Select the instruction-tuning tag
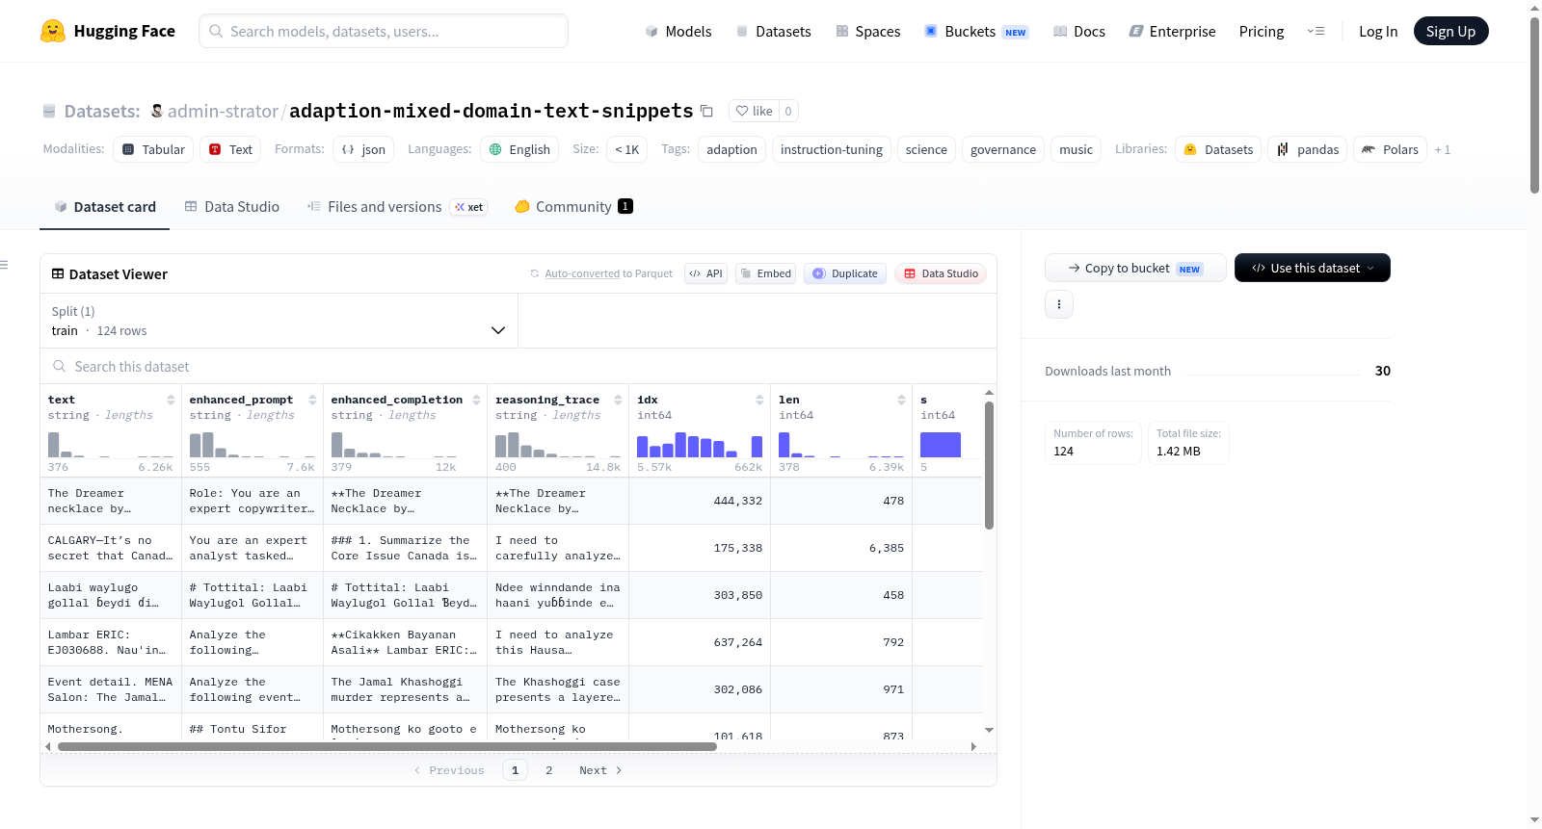 831,149
